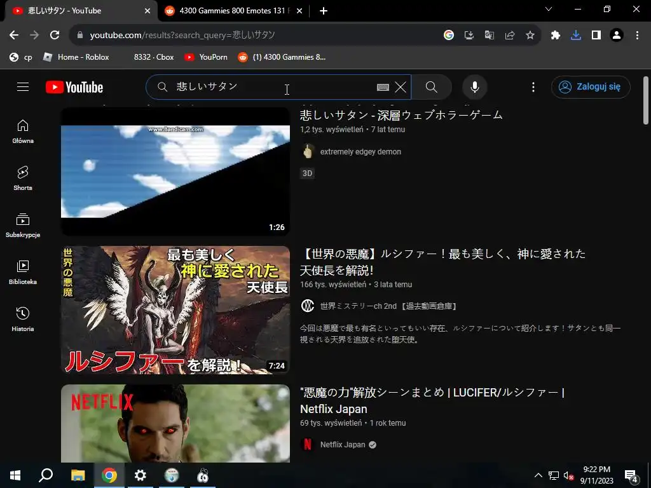Click the YouTube logo
The height and width of the screenshot is (488, 651).
[74, 87]
